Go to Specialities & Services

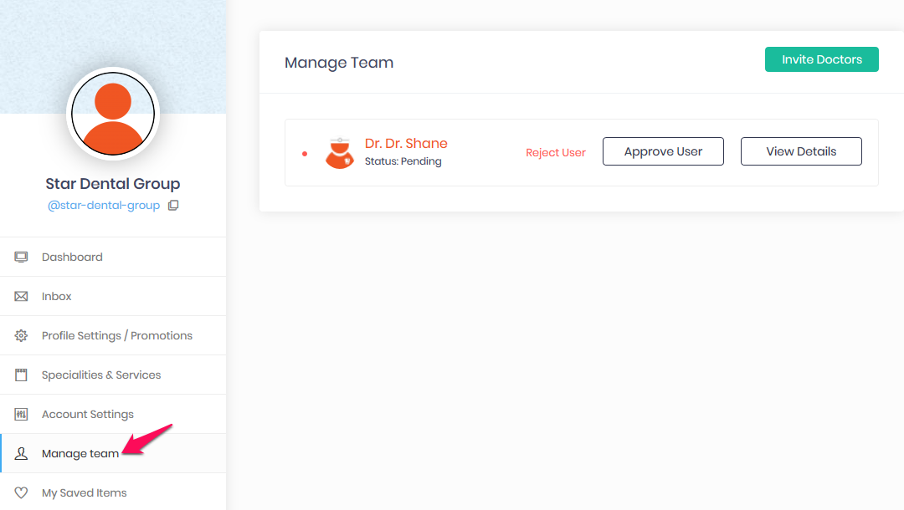[x=113, y=375]
